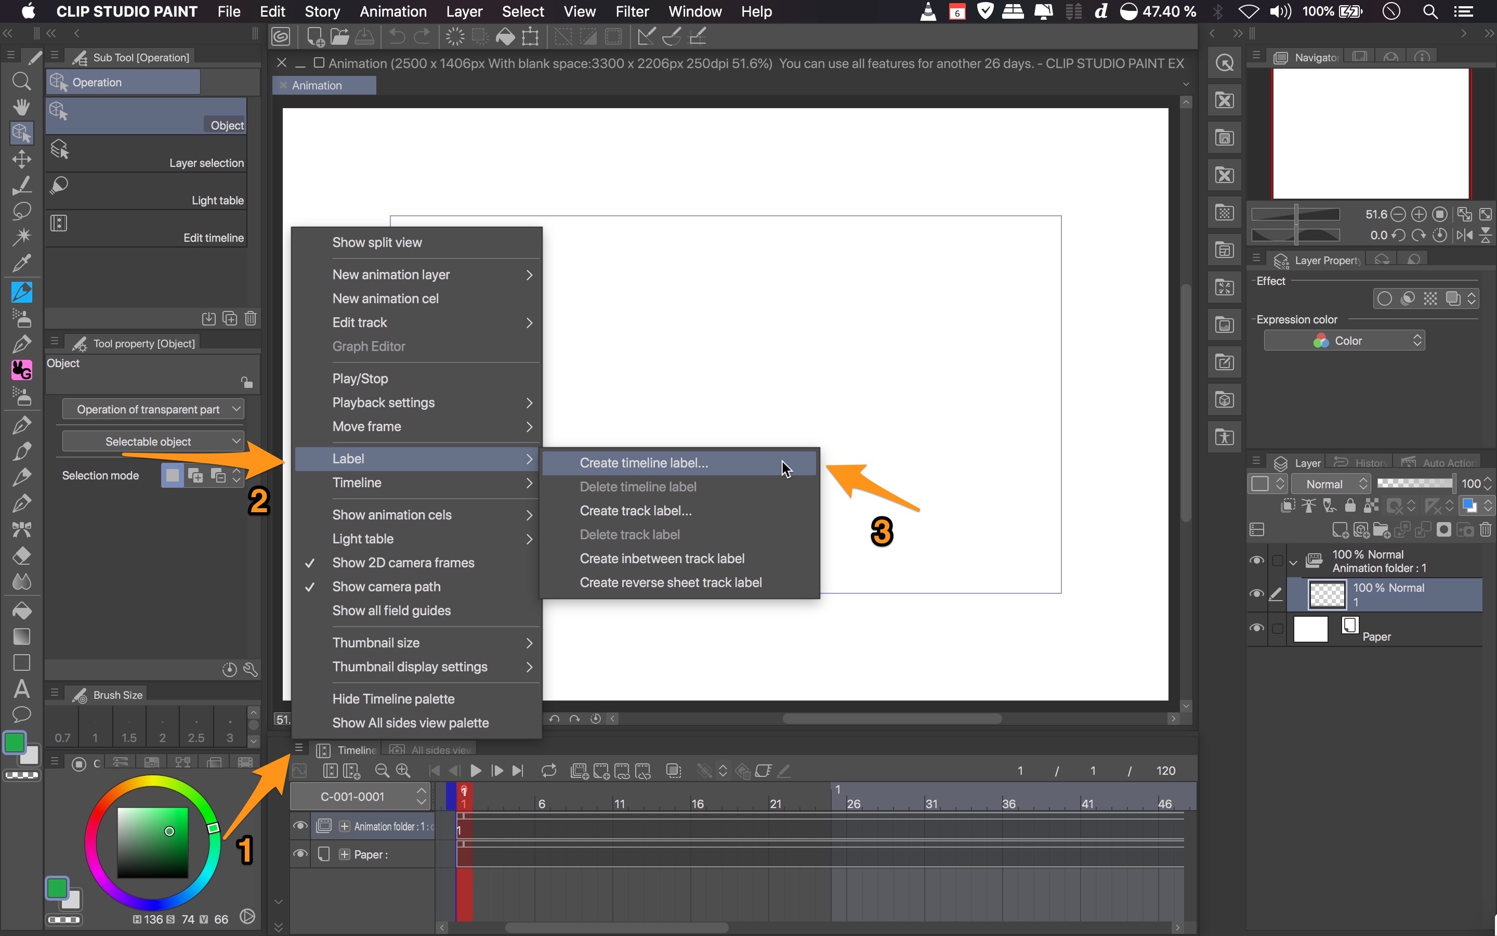This screenshot has height=936, width=1497.
Task: Choose Create track label... menu item
Action: click(635, 511)
